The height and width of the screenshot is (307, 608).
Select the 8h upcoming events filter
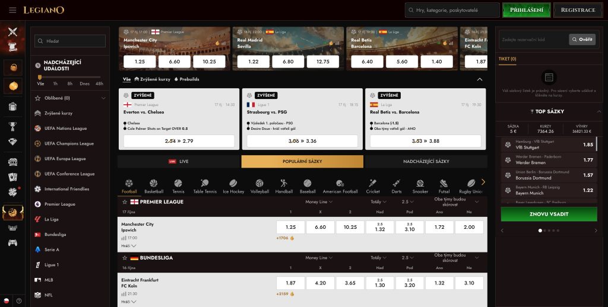point(70,84)
